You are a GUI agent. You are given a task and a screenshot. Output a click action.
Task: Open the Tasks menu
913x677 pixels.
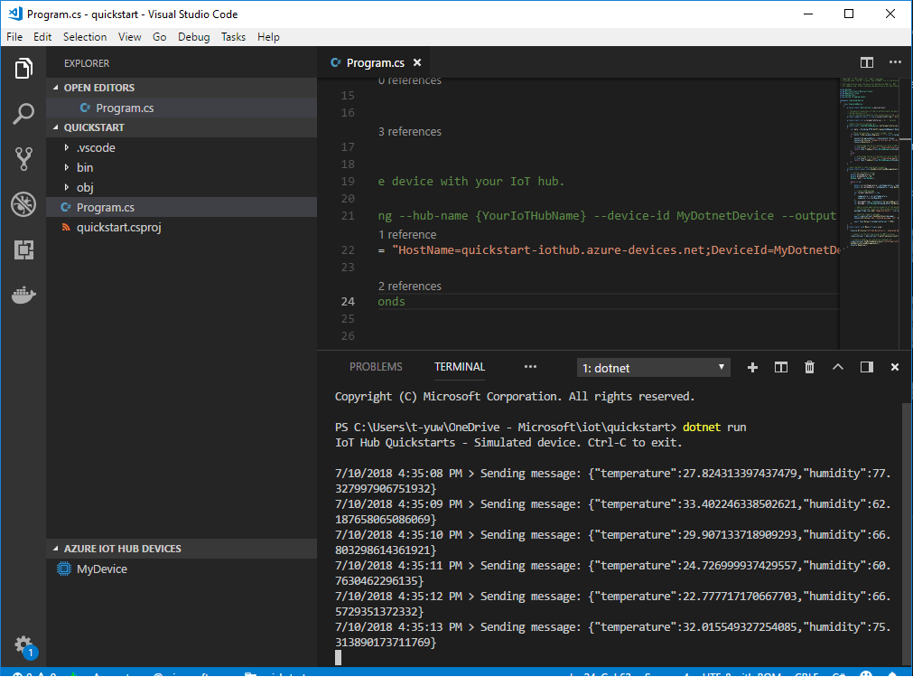[x=233, y=37]
